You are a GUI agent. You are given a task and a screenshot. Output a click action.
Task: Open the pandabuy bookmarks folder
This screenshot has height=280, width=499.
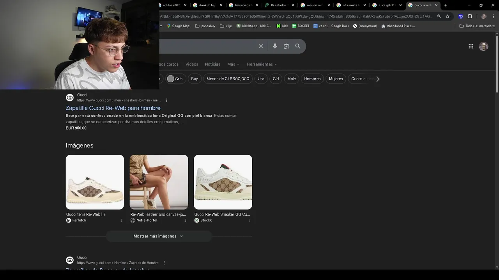pyautogui.click(x=205, y=26)
